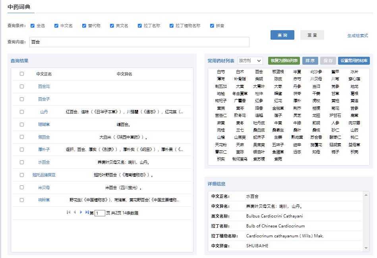Check the row checkbox for 山丹
The width and height of the screenshot is (377, 258).
[x=22, y=112]
